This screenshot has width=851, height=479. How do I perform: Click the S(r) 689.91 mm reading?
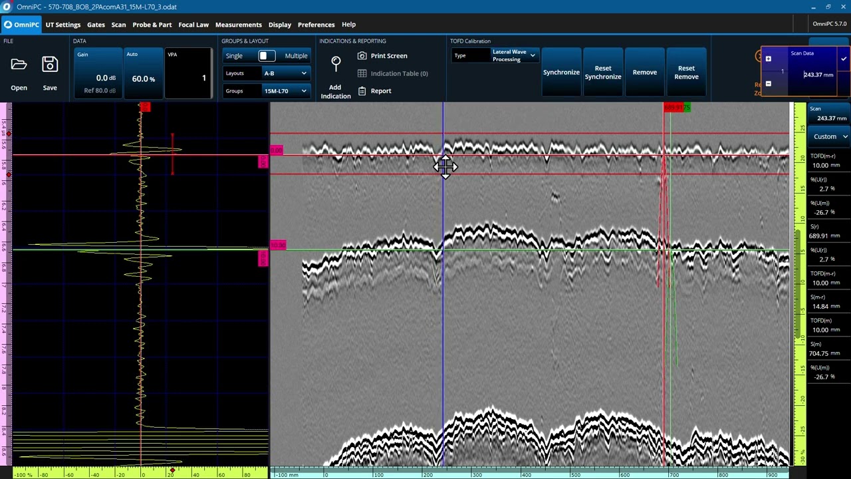[828, 232]
